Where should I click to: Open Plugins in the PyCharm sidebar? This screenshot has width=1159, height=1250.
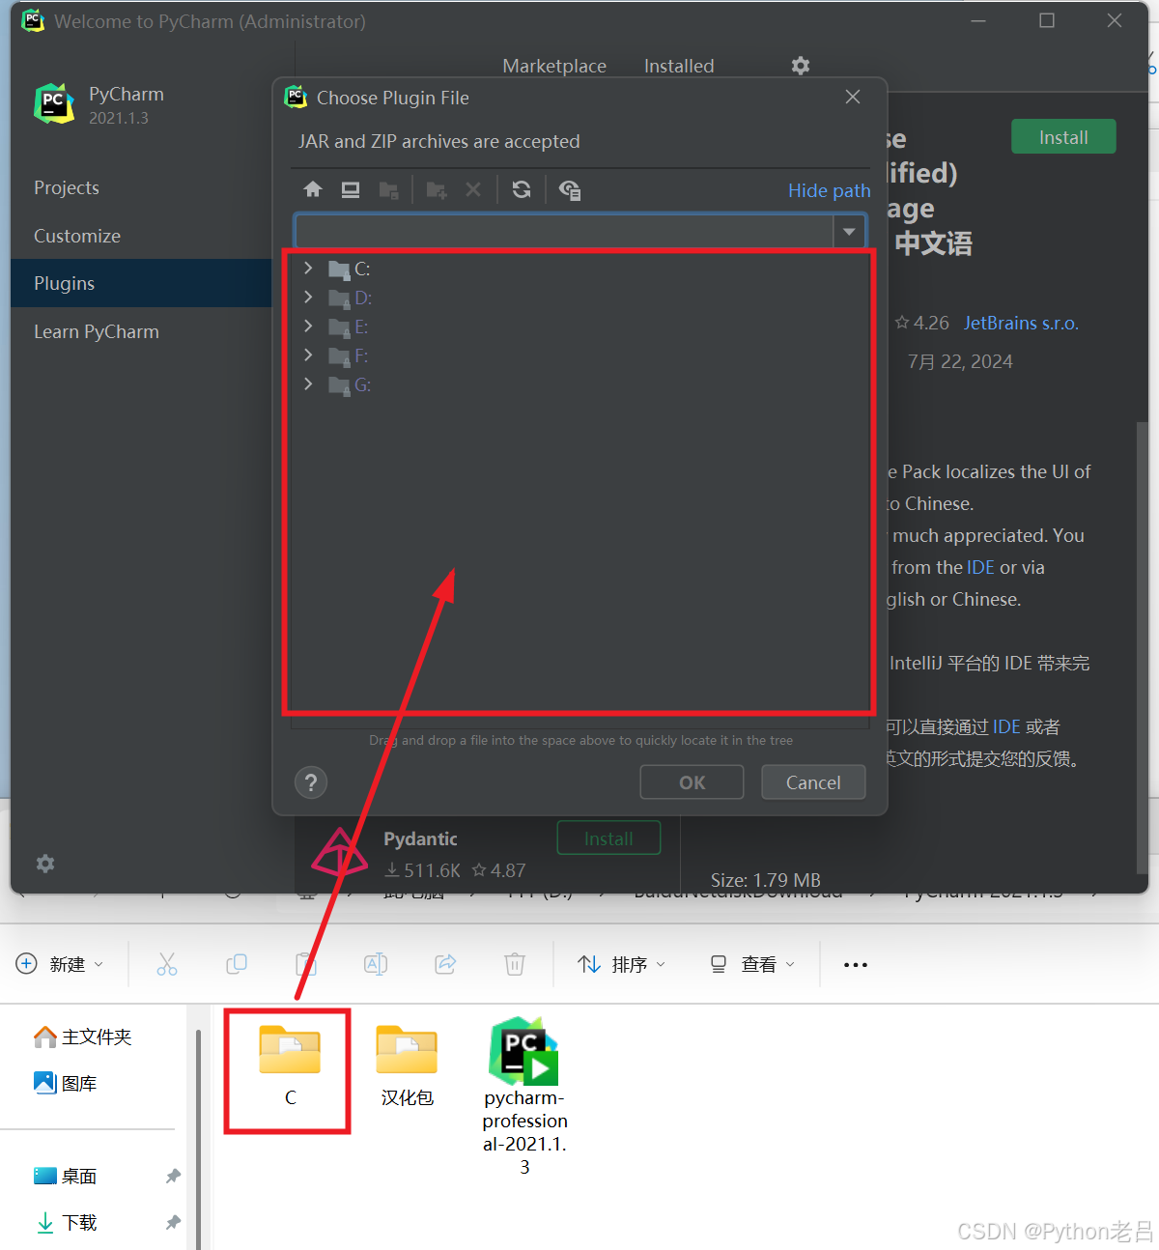click(x=141, y=283)
